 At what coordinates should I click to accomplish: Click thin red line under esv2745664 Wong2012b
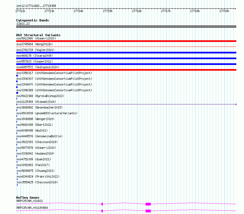(126, 47)
